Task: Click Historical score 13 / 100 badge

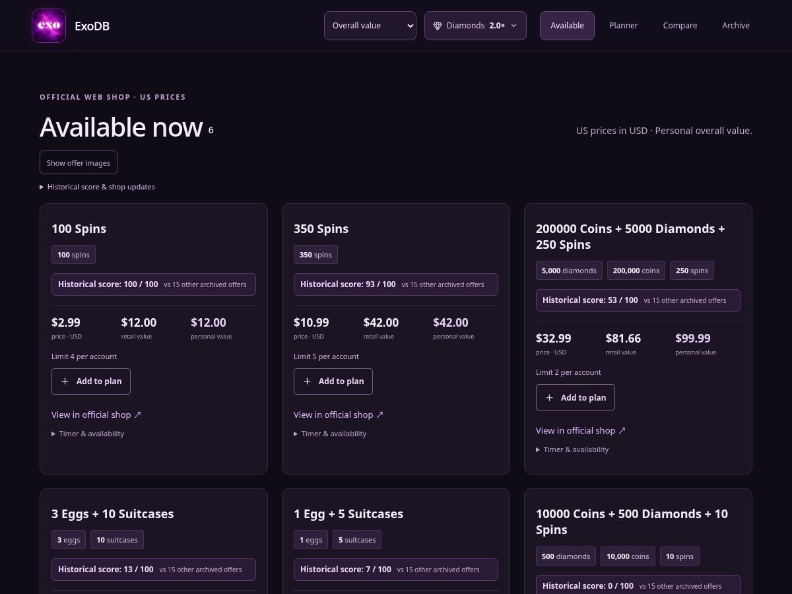Action: [x=154, y=570]
